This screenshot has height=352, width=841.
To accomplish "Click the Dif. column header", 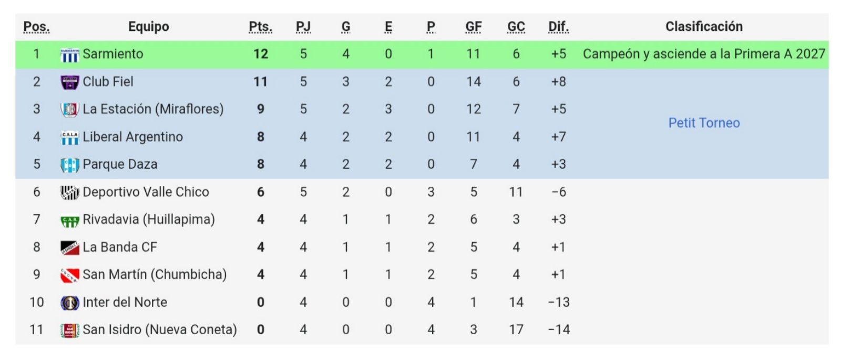I will coord(559,27).
